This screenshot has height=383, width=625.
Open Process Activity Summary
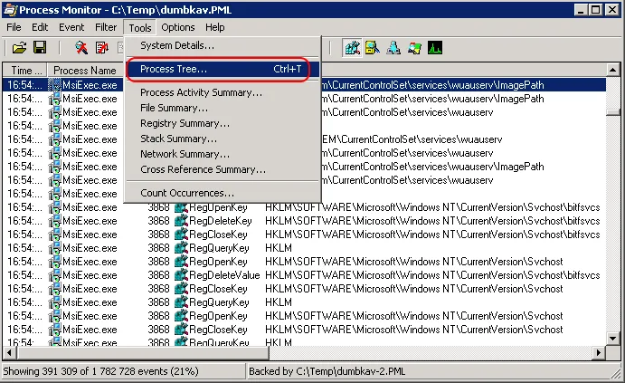click(x=201, y=92)
